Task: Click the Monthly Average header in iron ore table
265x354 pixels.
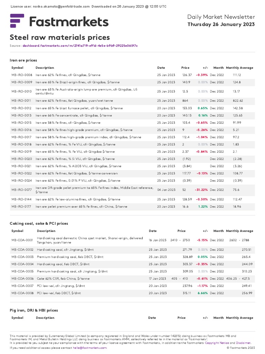Action: coord(239,68)
